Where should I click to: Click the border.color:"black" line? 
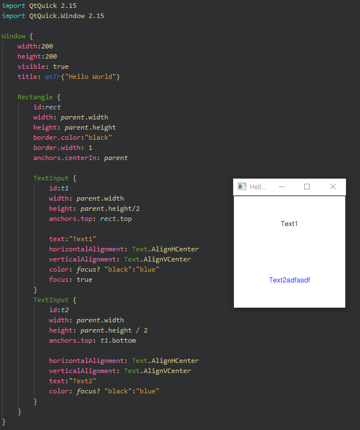[73, 138]
